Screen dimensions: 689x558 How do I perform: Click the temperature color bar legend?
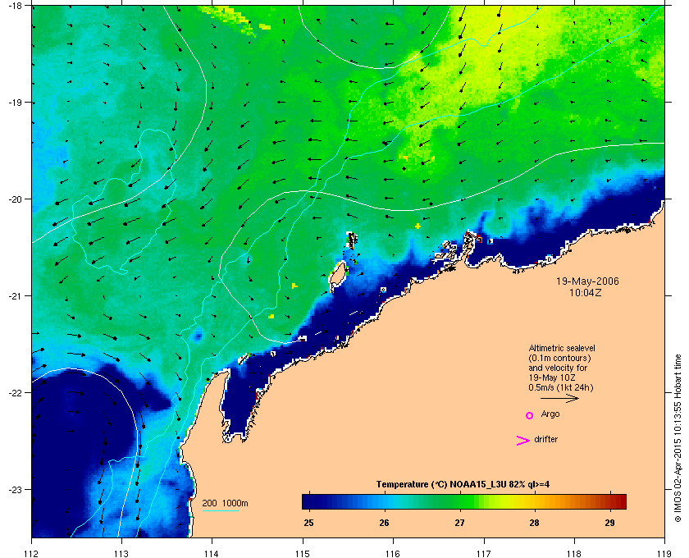[464, 501]
